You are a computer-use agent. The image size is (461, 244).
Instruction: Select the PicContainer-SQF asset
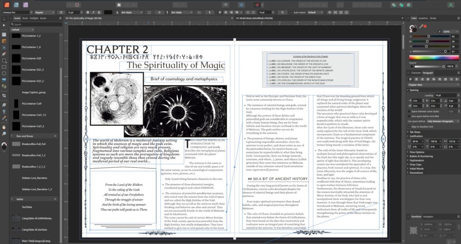(32, 58)
